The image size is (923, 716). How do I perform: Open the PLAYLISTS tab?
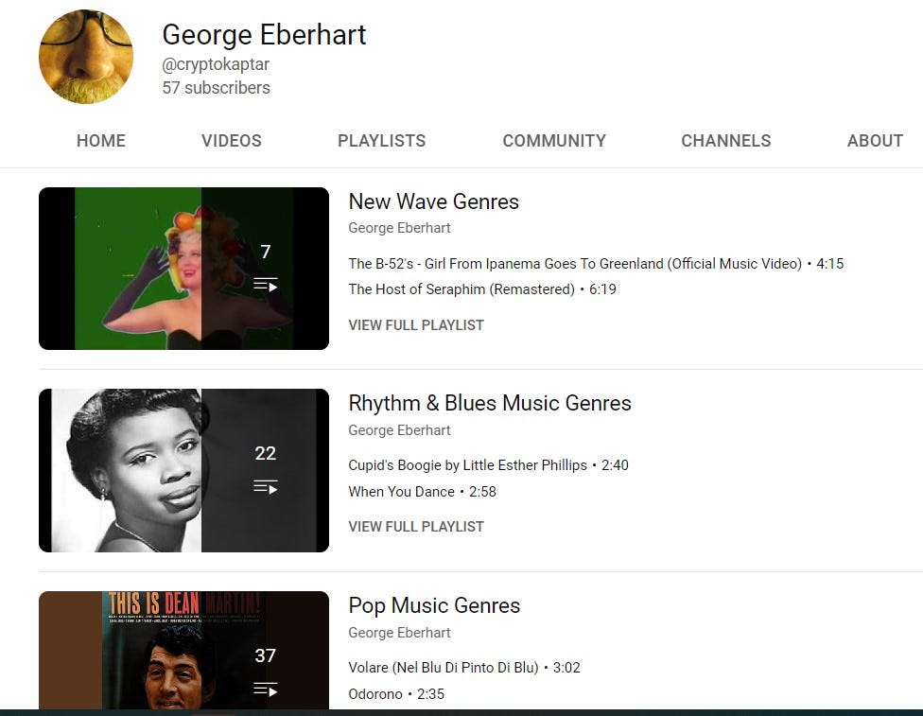[381, 141]
